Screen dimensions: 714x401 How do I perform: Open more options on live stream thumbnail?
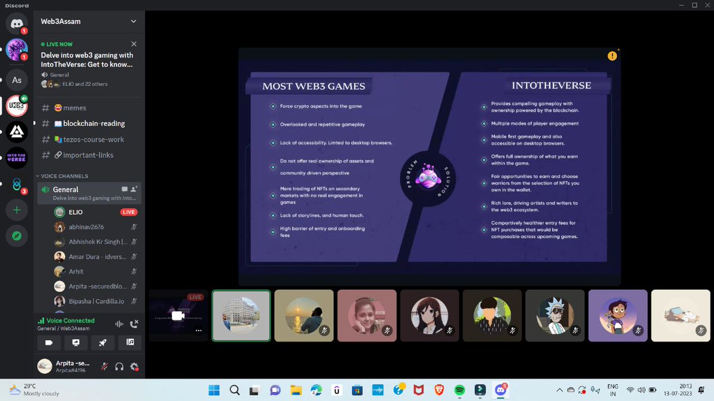click(x=199, y=330)
